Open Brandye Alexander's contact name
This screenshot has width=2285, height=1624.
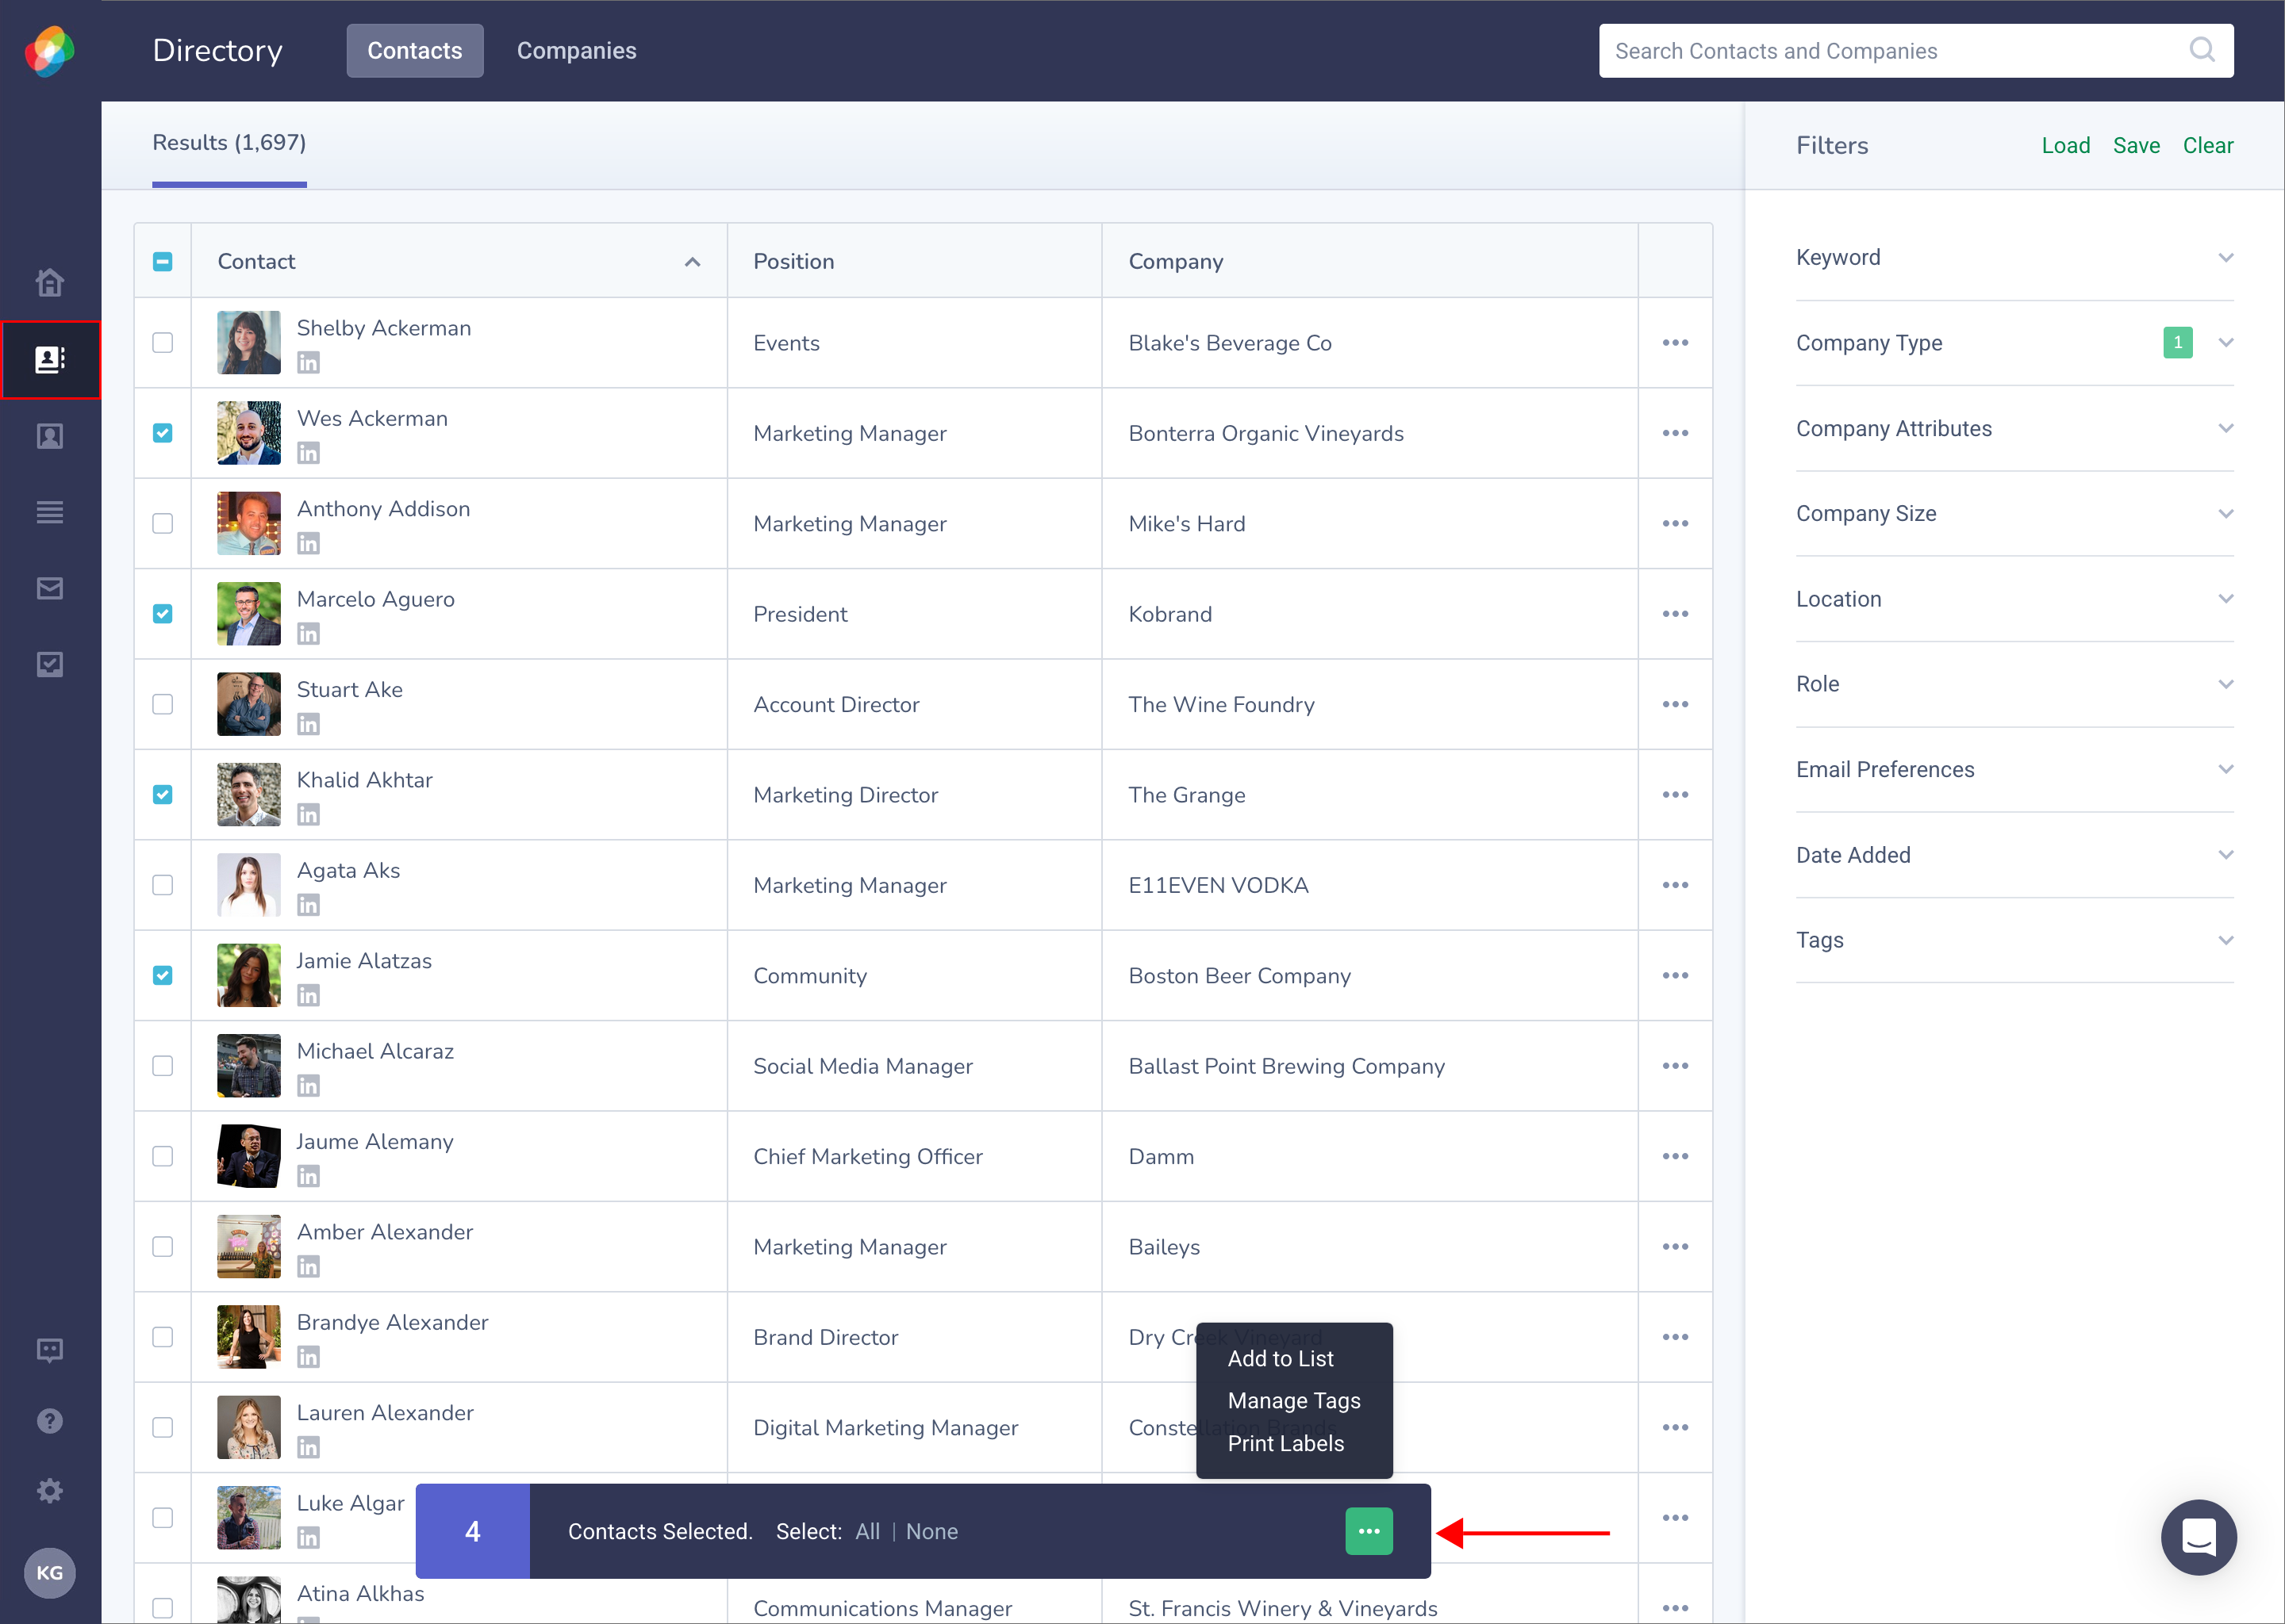point(392,1322)
